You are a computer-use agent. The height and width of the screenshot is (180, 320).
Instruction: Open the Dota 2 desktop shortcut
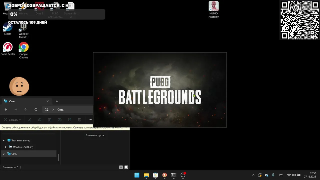pos(39,9)
